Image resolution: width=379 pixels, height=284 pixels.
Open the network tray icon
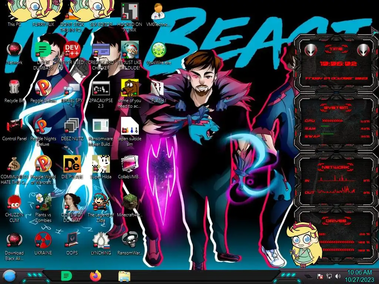(329, 276)
